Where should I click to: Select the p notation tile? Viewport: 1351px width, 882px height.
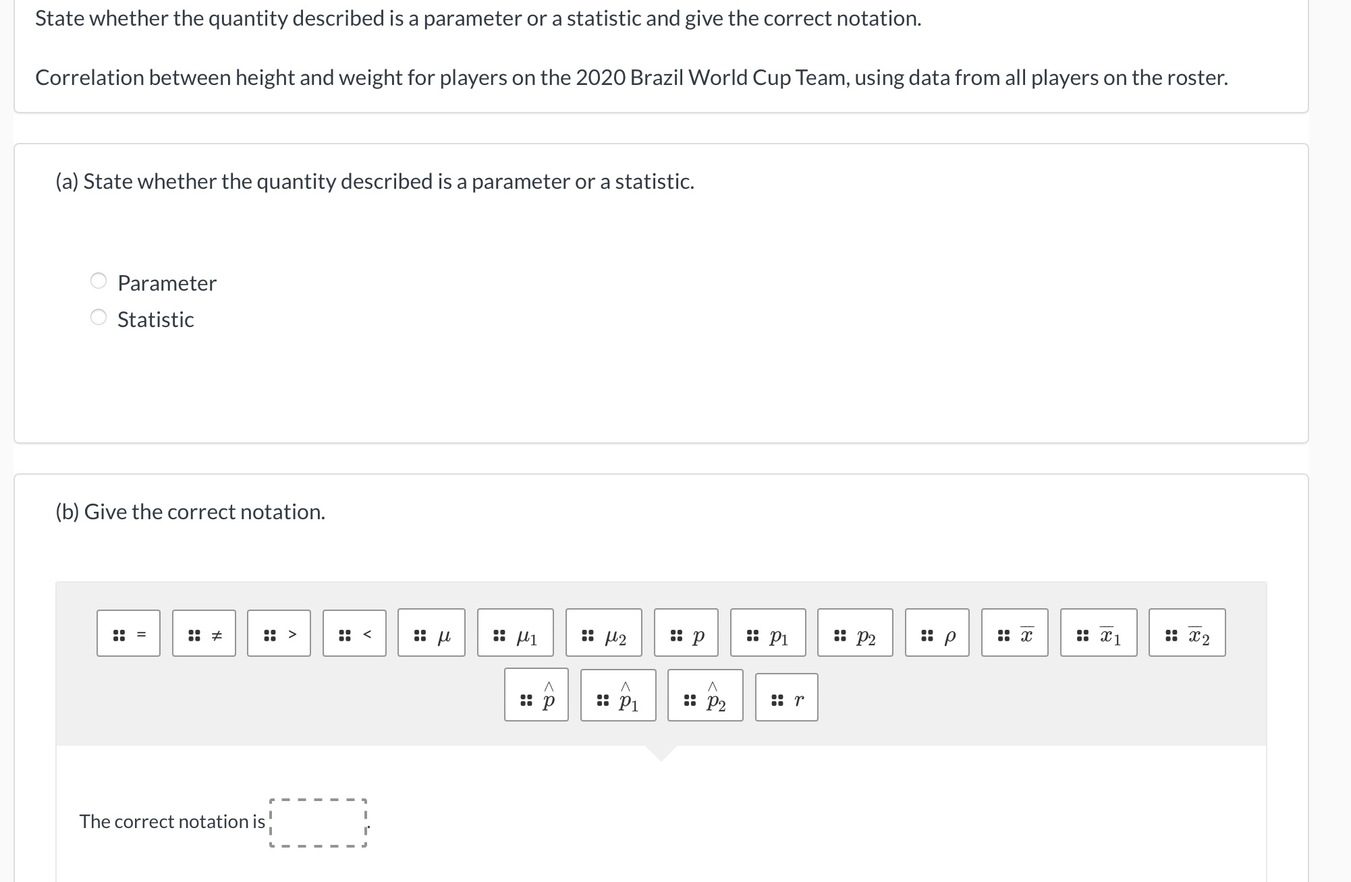point(687,634)
